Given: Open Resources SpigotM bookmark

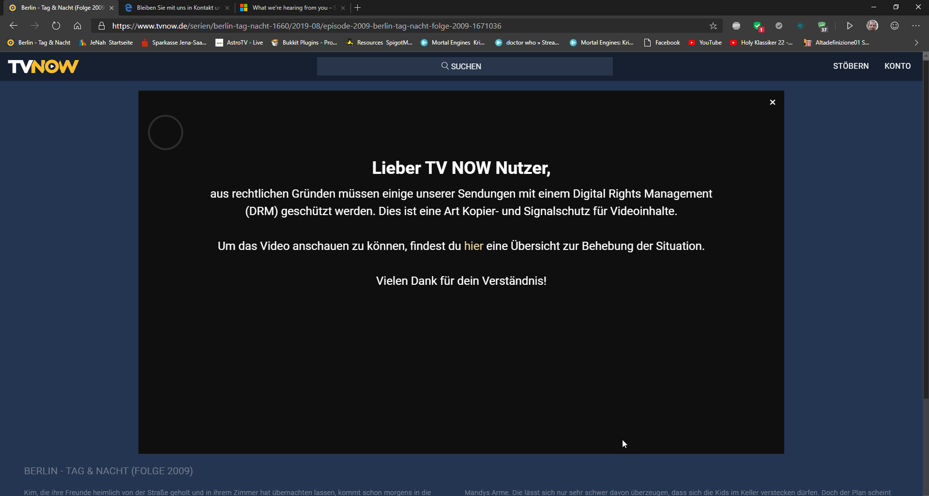Looking at the screenshot, I should point(379,43).
